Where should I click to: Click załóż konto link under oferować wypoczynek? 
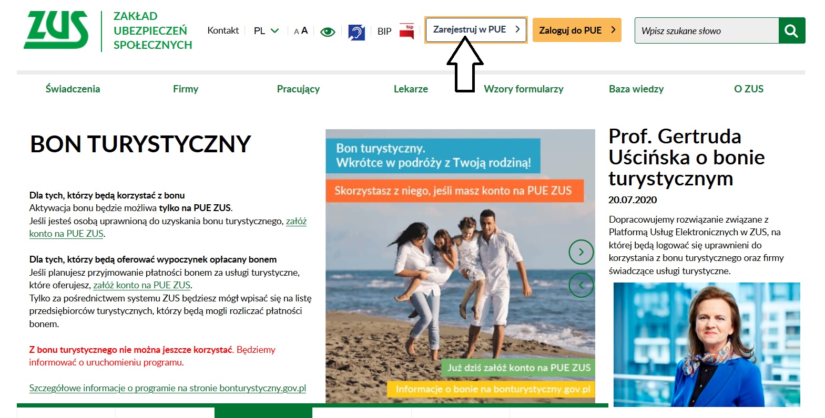pyautogui.click(x=142, y=285)
